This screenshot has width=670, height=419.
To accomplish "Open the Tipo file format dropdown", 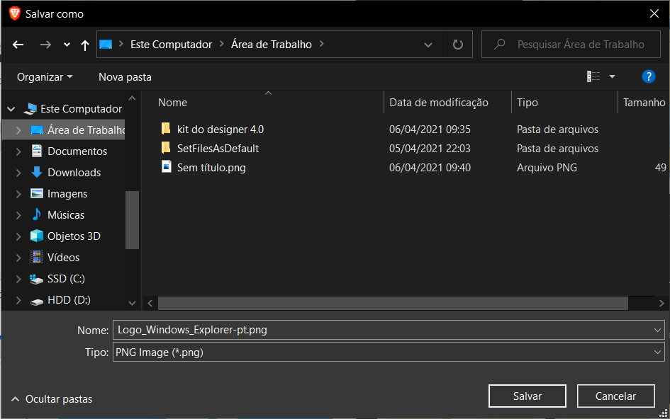I will tap(657, 352).
